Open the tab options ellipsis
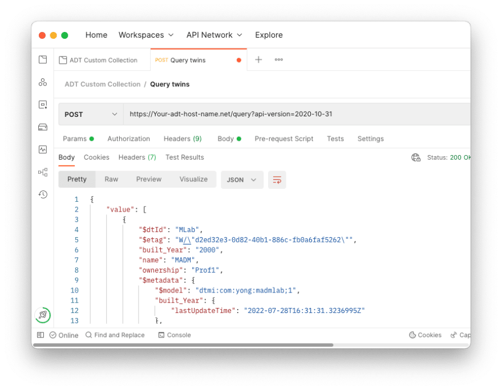502x390 pixels. pos(279,59)
